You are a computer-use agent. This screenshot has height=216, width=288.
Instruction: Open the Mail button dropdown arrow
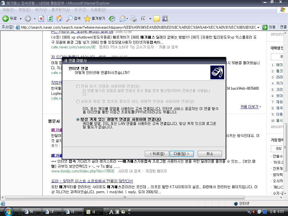[127, 19]
